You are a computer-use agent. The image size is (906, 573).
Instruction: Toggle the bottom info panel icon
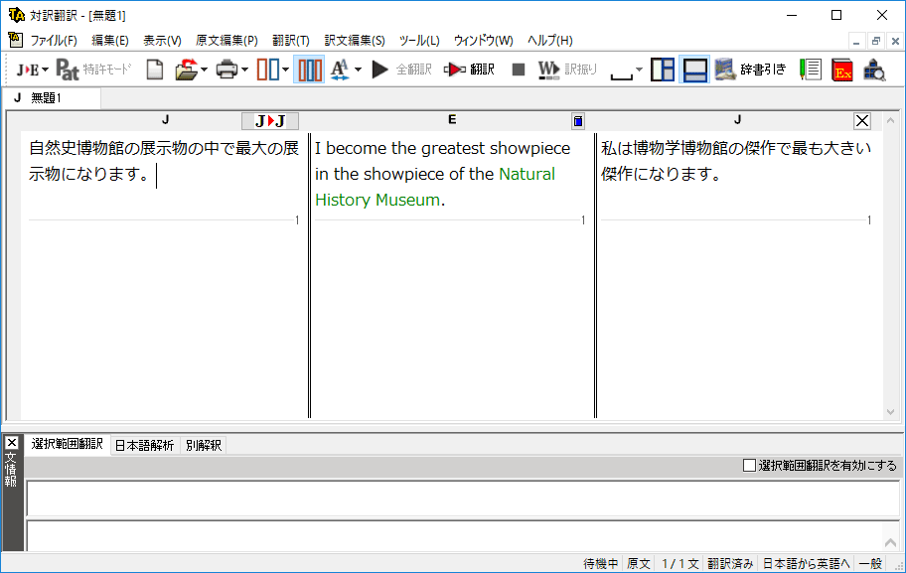point(694,70)
